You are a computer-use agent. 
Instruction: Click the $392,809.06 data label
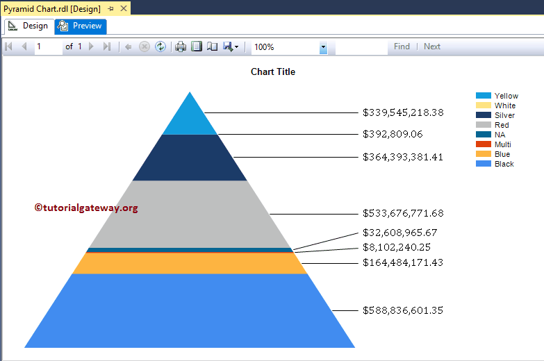[393, 134]
